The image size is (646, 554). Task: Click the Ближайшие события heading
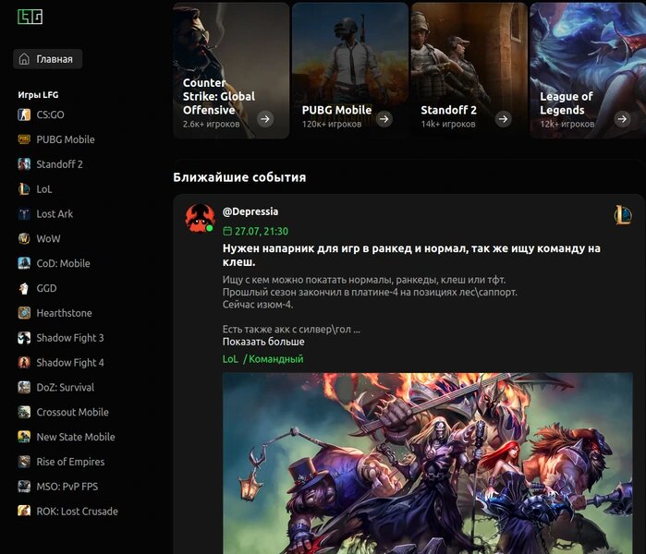(x=239, y=177)
